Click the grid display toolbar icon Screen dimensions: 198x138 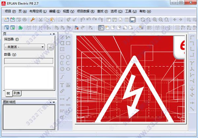(x=126, y=20)
